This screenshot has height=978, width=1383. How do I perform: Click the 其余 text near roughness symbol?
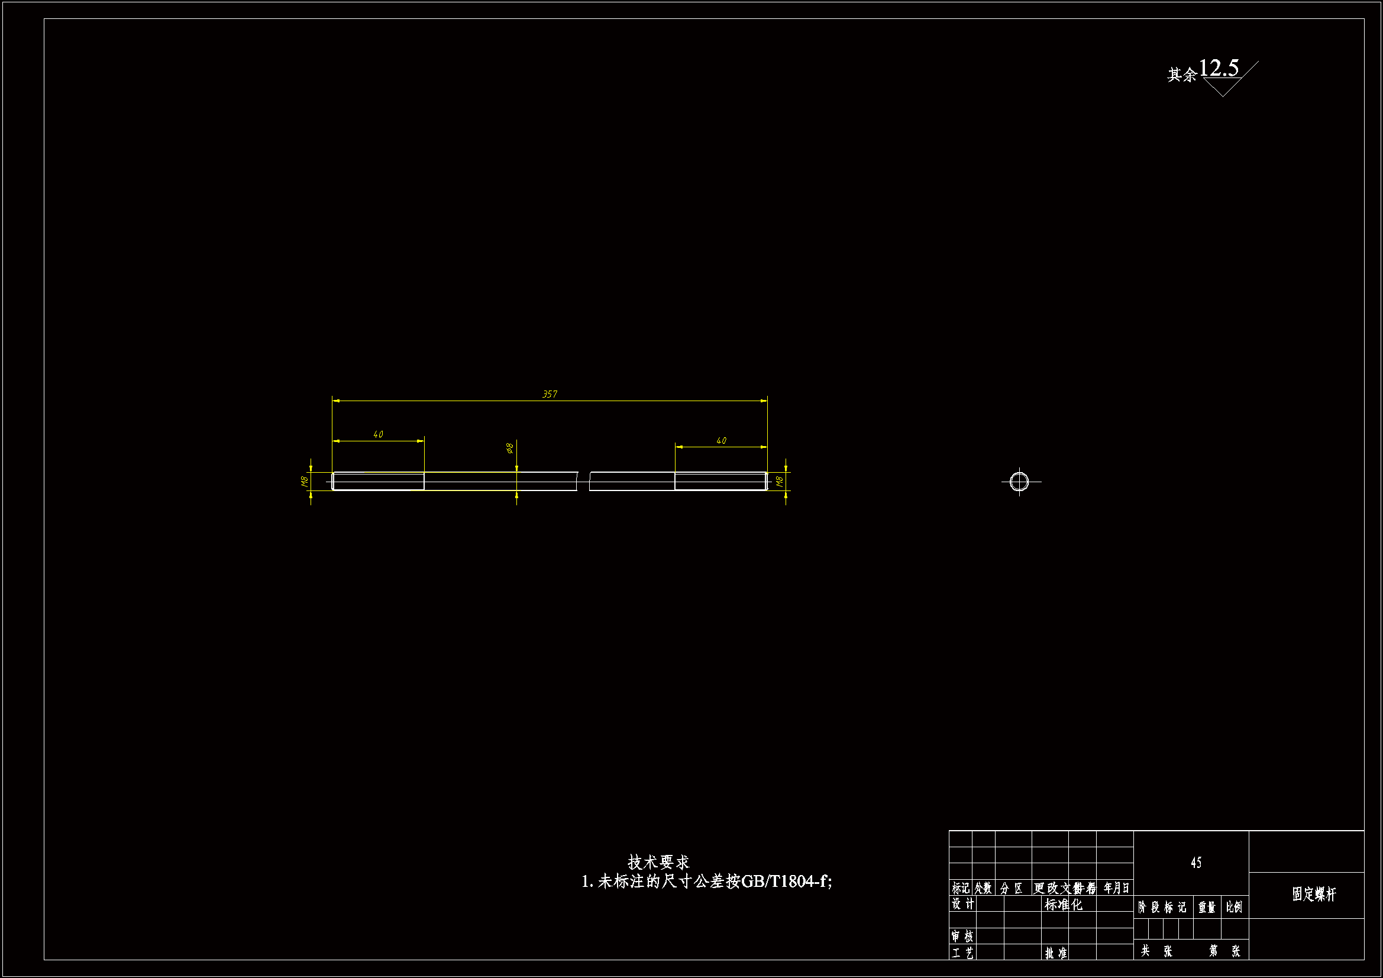(1181, 75)
